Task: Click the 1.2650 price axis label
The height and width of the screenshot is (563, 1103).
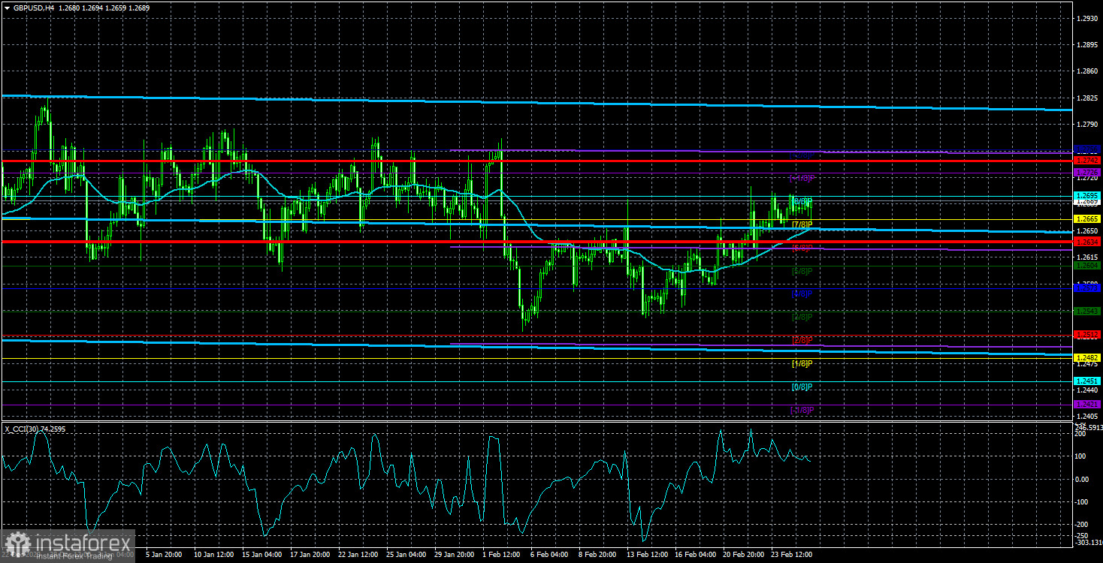Action: [1086, 230]
